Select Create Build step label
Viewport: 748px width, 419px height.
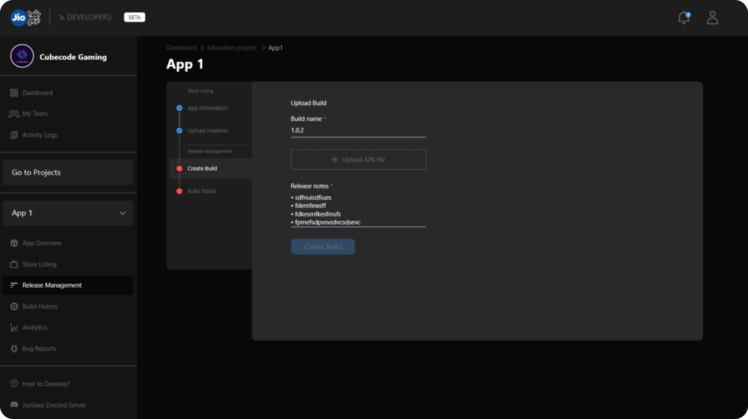click(202, 169)
